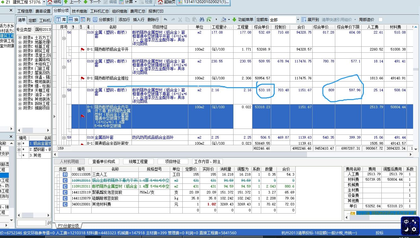The height and width of the screenshot is (238, 420).
Task: Click 查看单价构成 button
Action: pyautogui.click(x=104, y=161)
